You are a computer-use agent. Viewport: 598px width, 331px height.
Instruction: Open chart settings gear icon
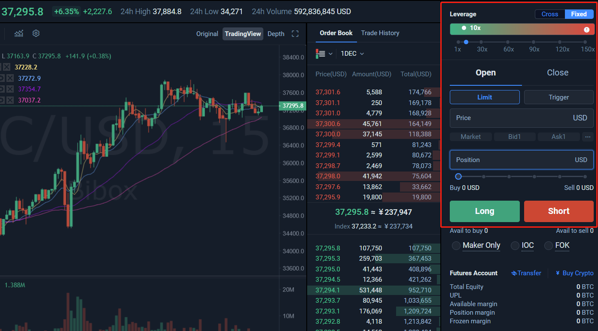pyautogui.click(x=36, y=33)
